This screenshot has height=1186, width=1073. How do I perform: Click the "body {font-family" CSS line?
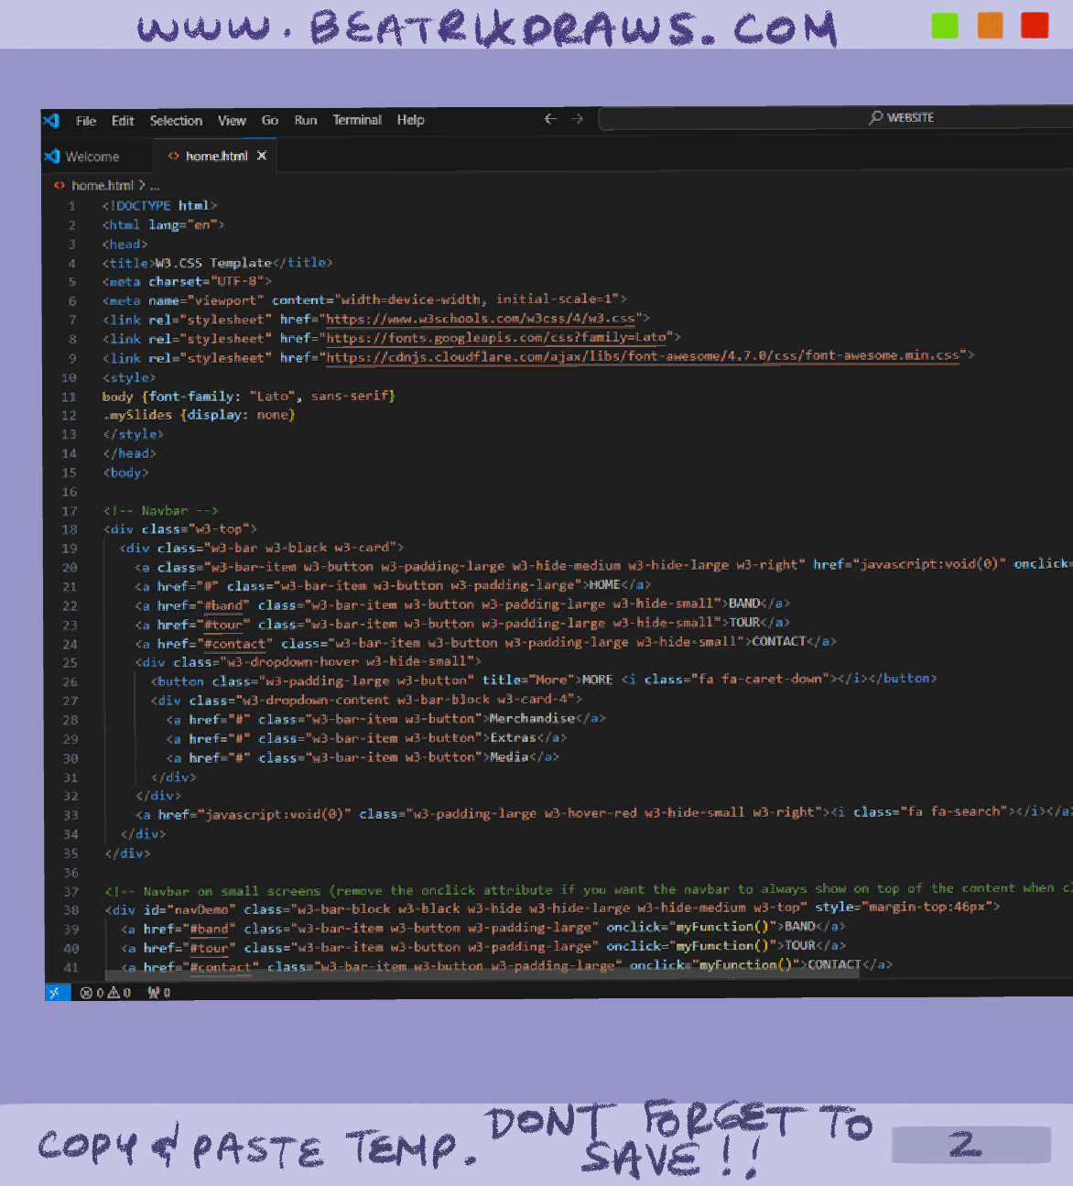pos(248,396)
